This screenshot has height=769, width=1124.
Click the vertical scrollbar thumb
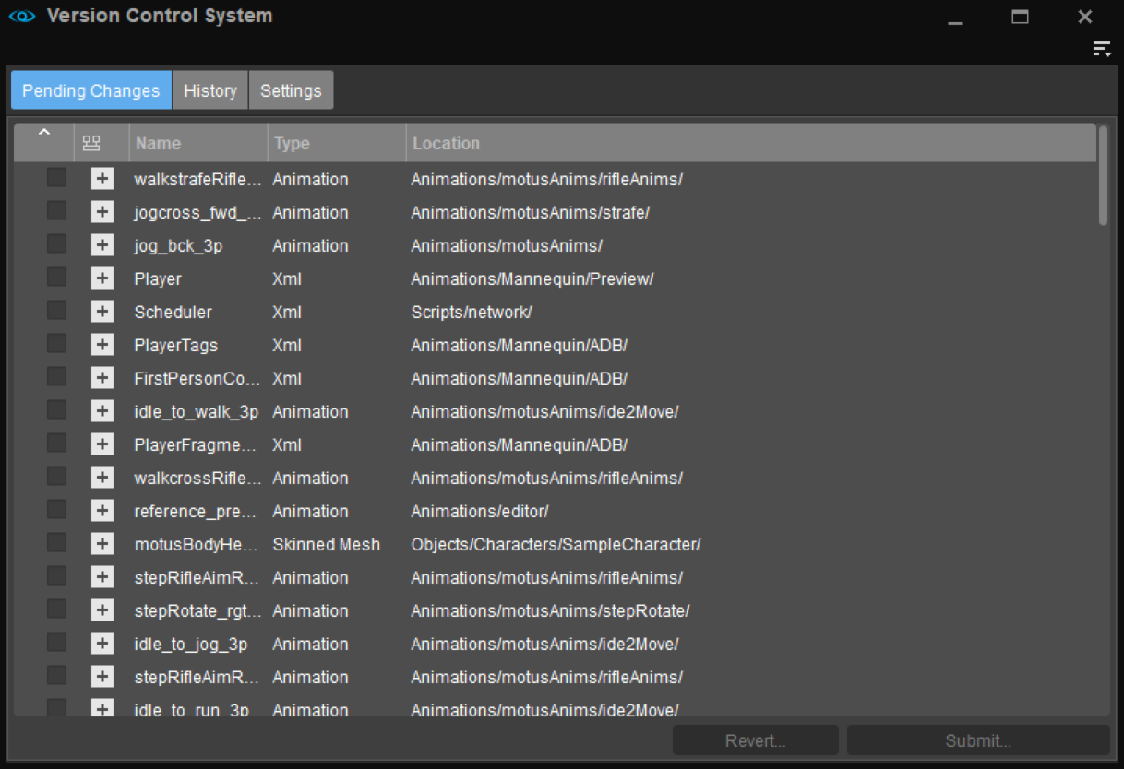[x=1103, y=175]
